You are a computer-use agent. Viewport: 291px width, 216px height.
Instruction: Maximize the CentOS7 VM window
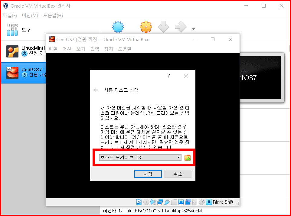[x=213, y=39]
